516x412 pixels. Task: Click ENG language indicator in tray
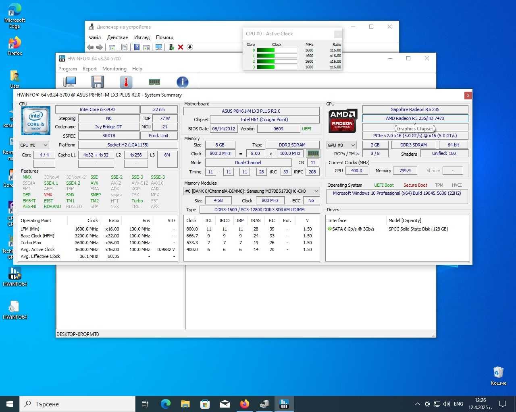click(458, 404)
